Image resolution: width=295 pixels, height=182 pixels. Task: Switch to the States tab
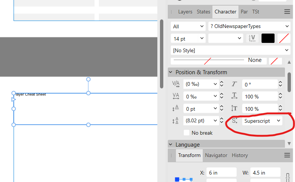[203, 12]
